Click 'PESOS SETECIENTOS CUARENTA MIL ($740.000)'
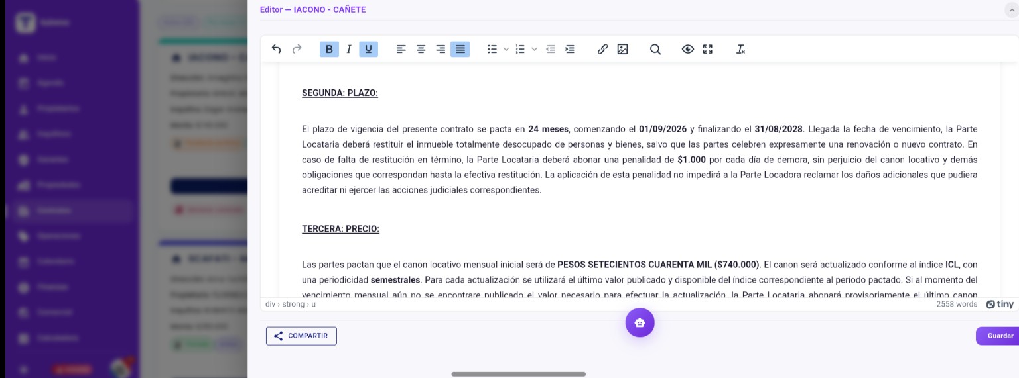Viewport: 1019px width, 378px height. (658, 265)
